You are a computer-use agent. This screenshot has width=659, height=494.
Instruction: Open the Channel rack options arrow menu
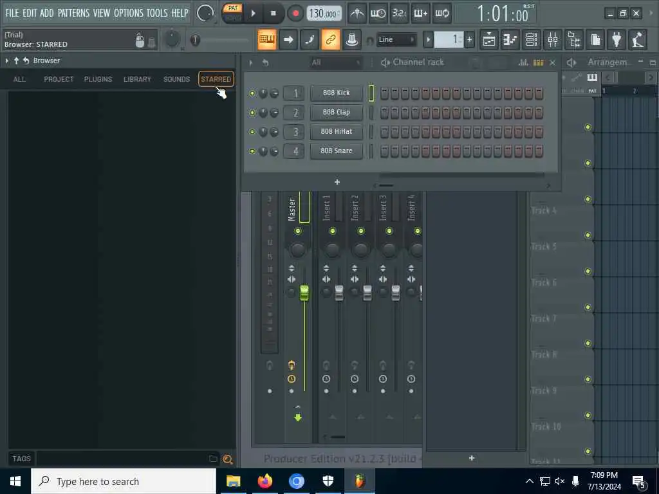[251, 62]
